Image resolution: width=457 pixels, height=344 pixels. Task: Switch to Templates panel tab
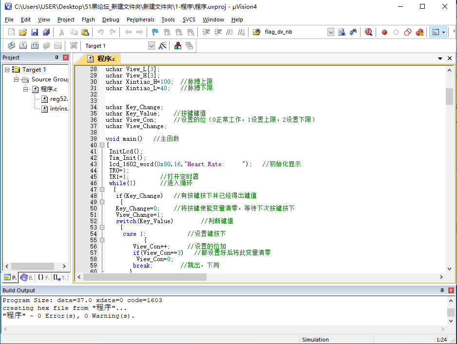pyautogui.click(x=59, y=278)
